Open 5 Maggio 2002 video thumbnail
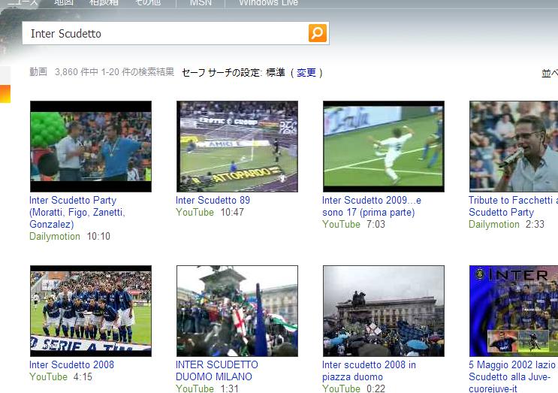Viewport: 558px width, 393px height. pos(514,311)
